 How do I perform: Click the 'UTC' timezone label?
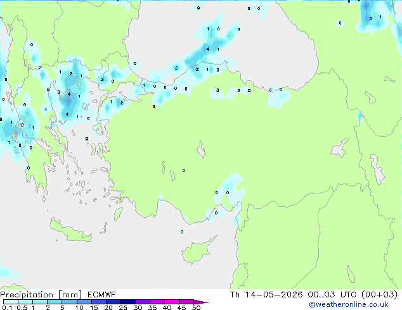pyautogui.click(x=348, y=295)
